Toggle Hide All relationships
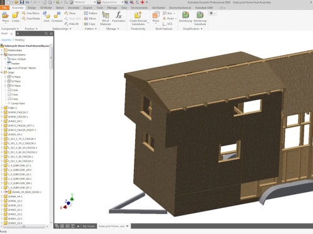 pyautogui.click(x=71, y=24)
